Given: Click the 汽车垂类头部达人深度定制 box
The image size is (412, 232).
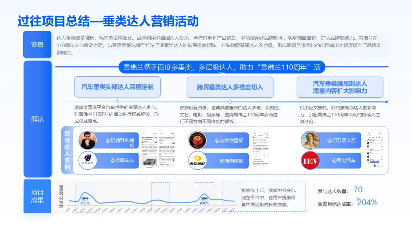Looking at the screenshot, I should pos(117,87).
